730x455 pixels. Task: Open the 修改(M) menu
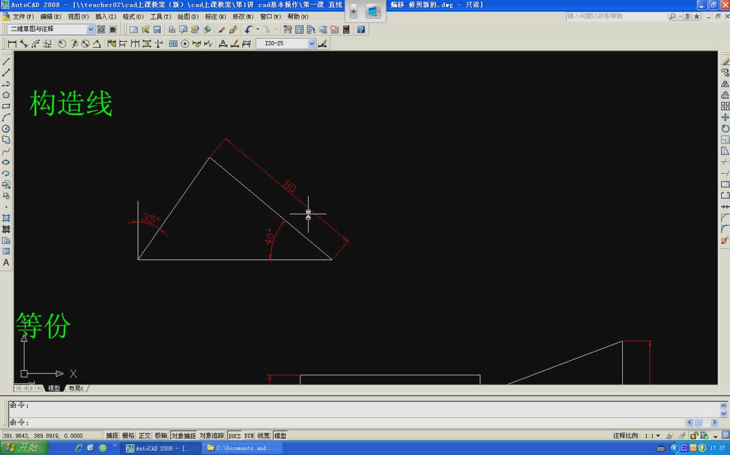[x=243, y=17]
